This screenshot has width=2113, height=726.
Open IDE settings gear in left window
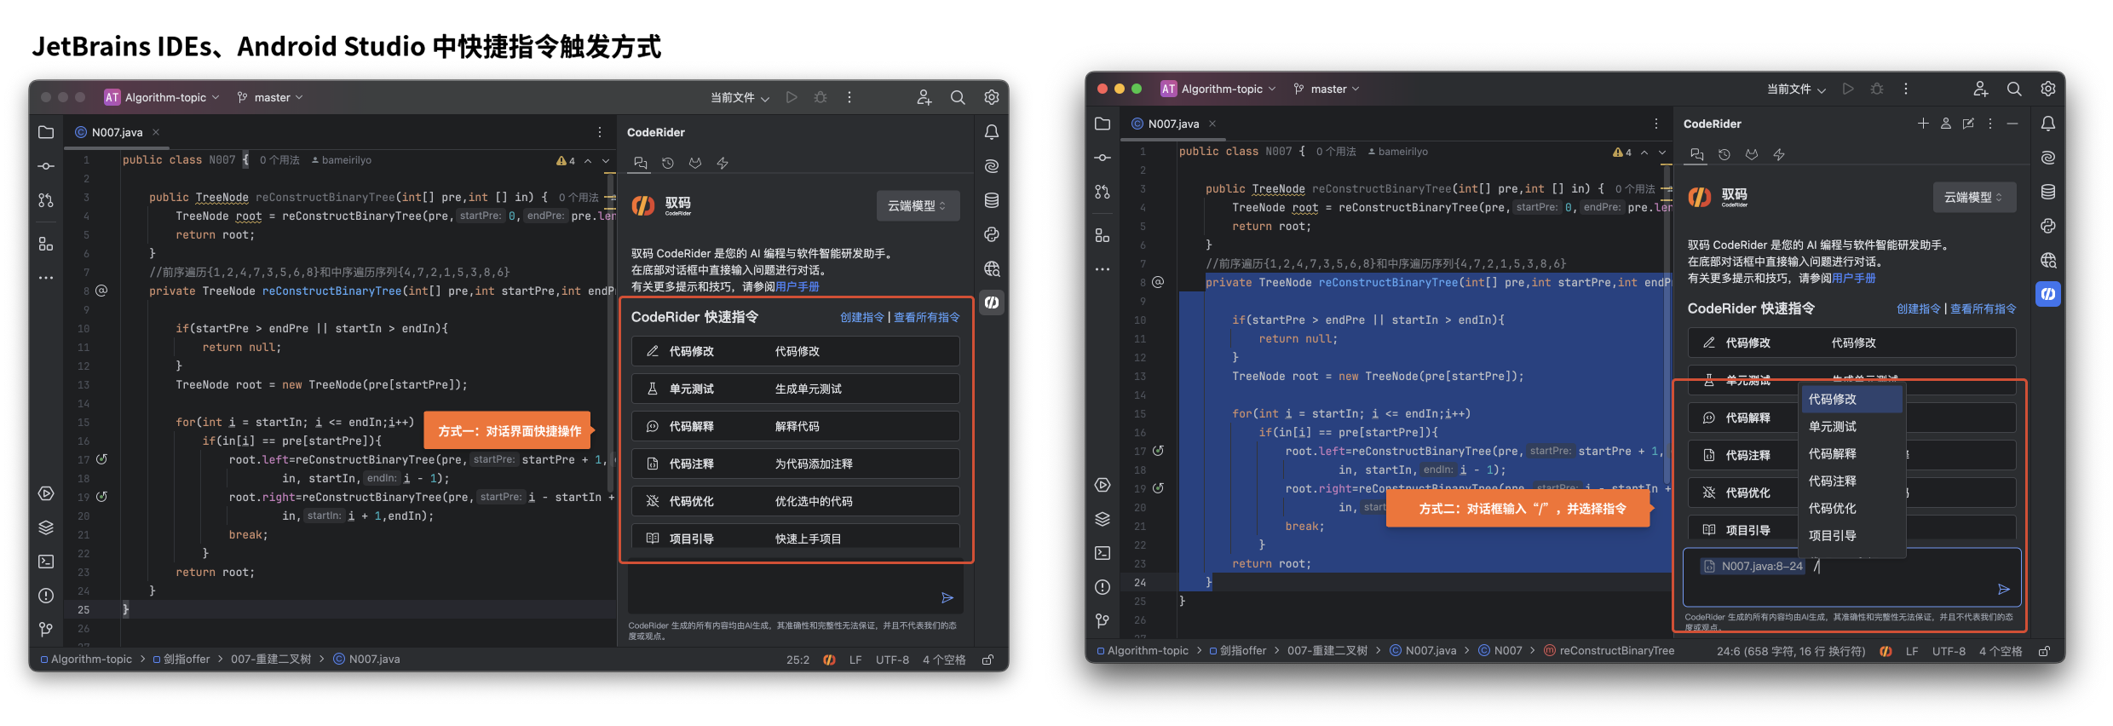tap(992, 97)
